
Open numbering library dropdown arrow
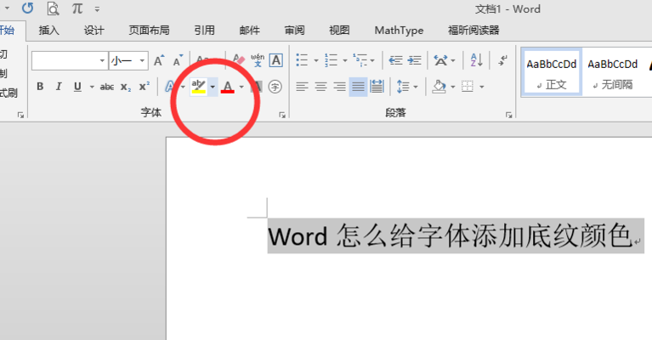345,60
